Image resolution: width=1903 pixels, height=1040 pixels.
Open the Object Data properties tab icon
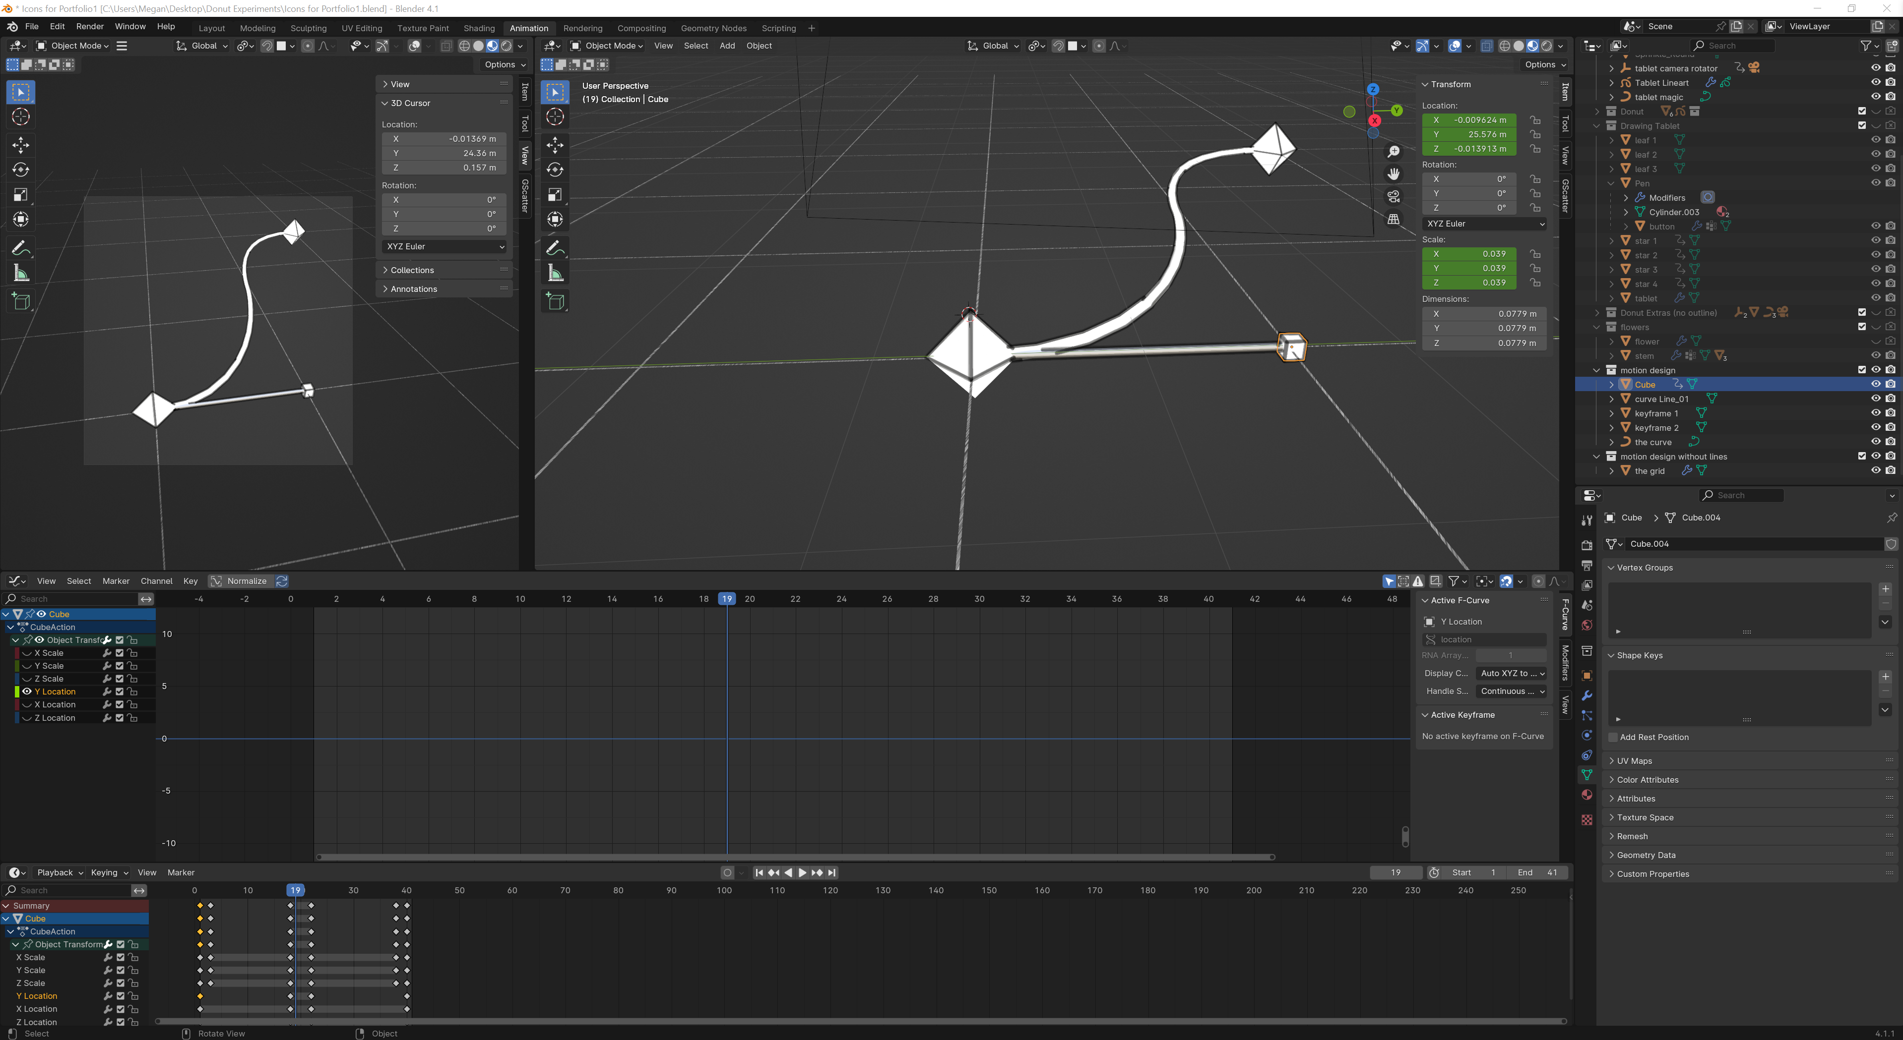coord(1587,775)
